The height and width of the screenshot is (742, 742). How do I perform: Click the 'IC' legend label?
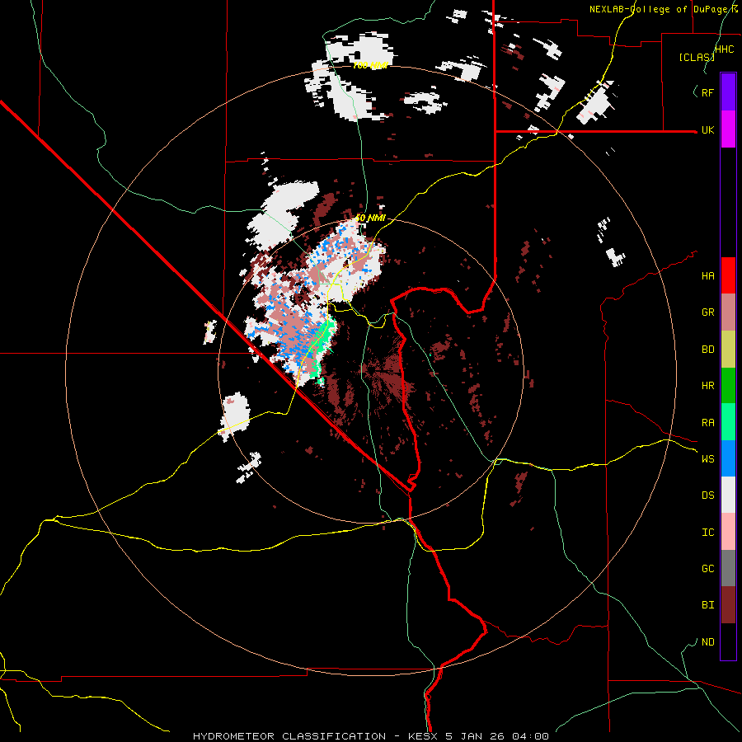click(707, 533)
